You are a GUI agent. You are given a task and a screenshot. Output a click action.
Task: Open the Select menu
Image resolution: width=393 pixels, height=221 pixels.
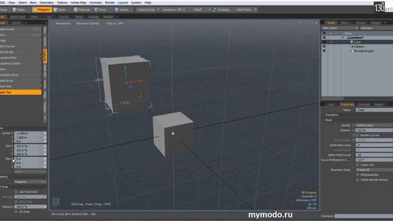22,2
